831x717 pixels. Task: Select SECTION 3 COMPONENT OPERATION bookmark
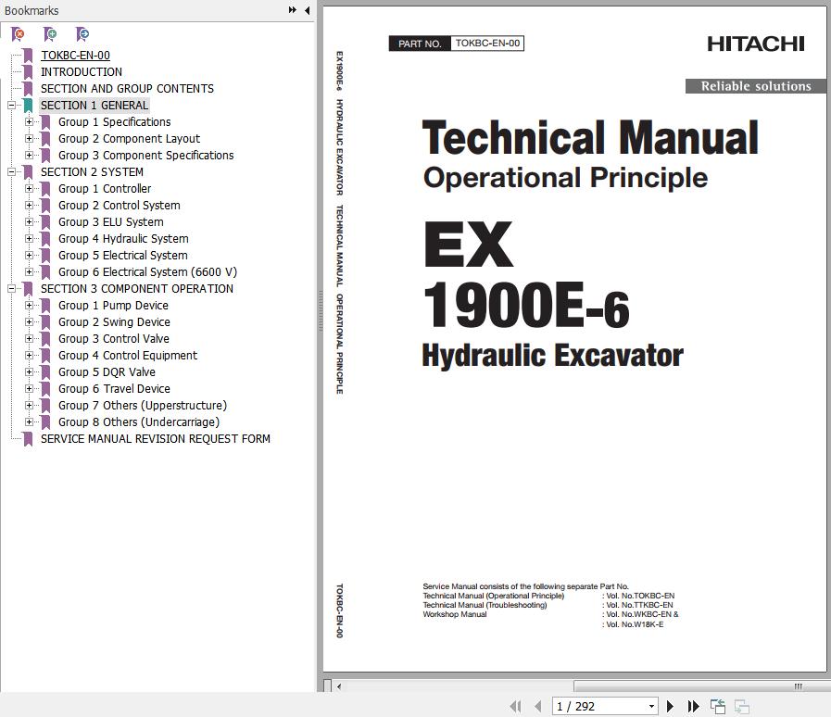point(137,289)
